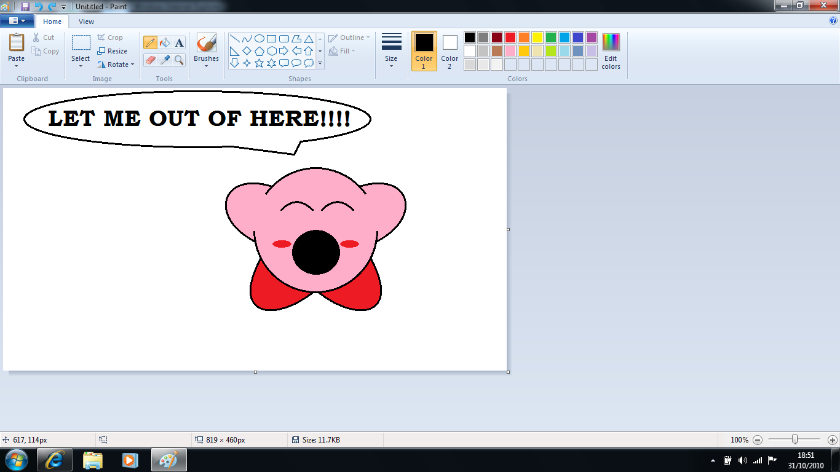This screenshot has height=472, width=840.
Task: Choose the Cloud callout shape
Action: pyautogui.click(x=308, y=63)
